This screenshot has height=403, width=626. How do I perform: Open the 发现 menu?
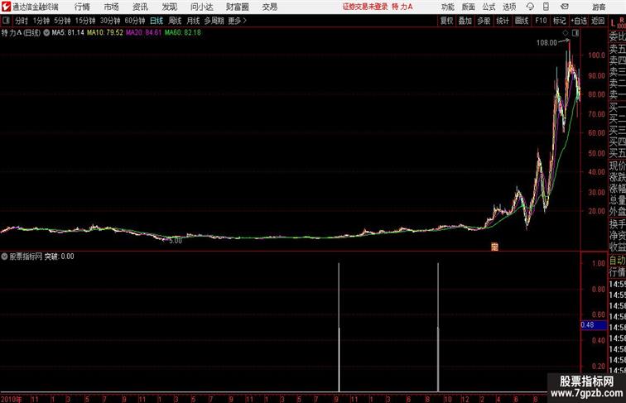(169, 7)
